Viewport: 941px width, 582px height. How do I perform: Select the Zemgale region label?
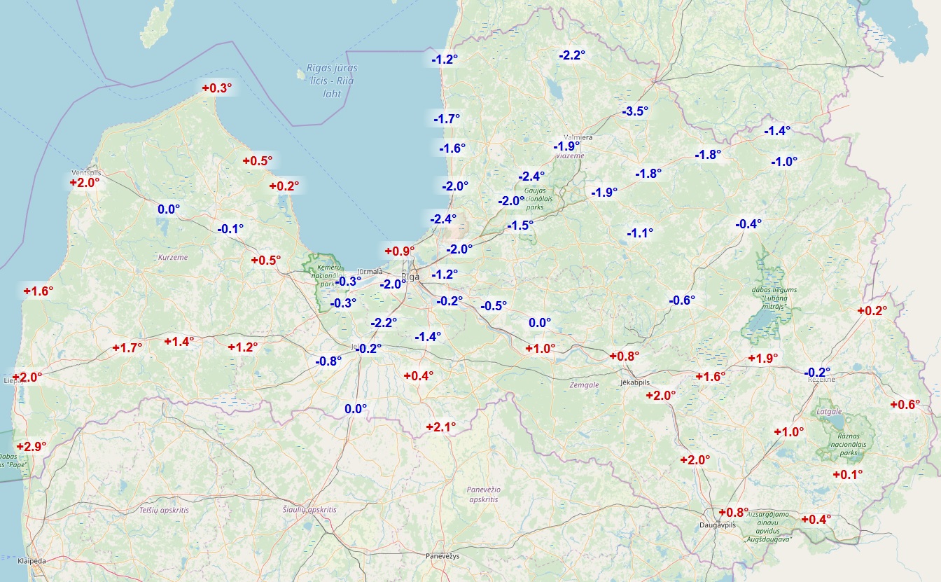click(x=585, y=384)
